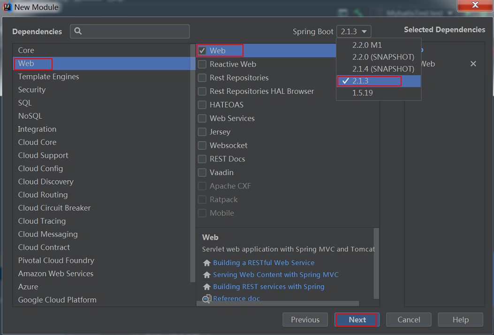The height and width of the screenshot is (335, 494).
Task: Click the description panel horizontal scrollbar
Action: [278, 304]
